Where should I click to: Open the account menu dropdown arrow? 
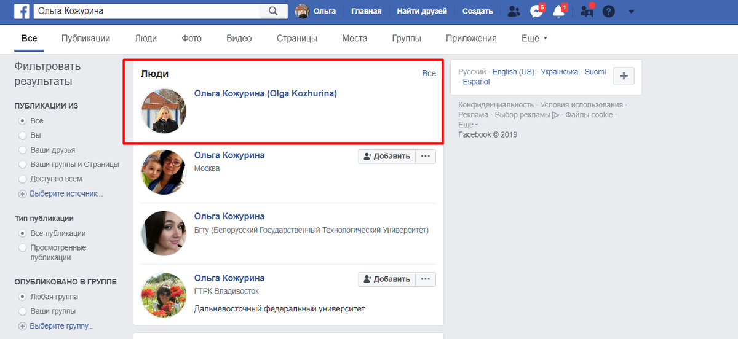point(631,12)
